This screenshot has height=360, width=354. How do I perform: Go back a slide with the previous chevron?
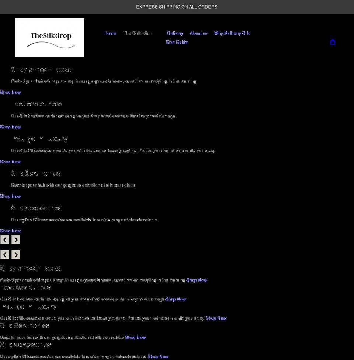[x=5, y=240]
